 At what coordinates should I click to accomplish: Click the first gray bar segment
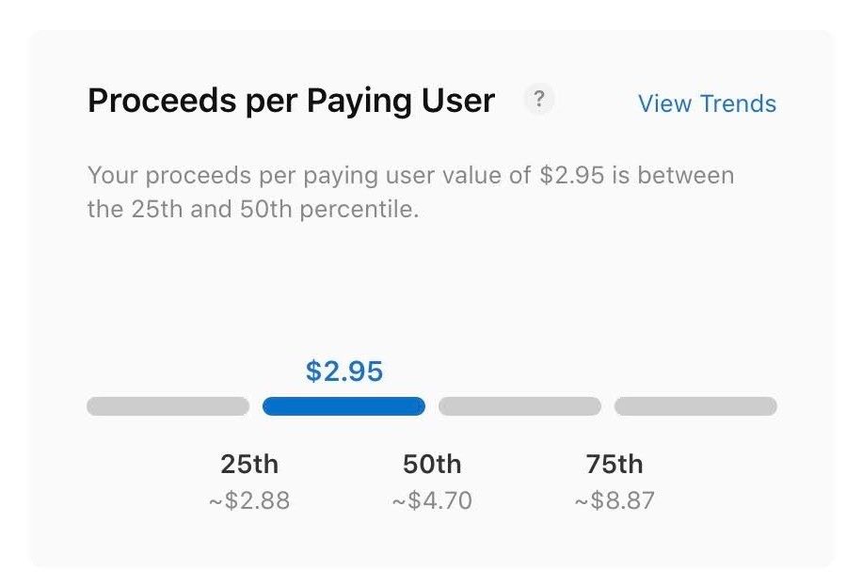(x=168, y=406)
